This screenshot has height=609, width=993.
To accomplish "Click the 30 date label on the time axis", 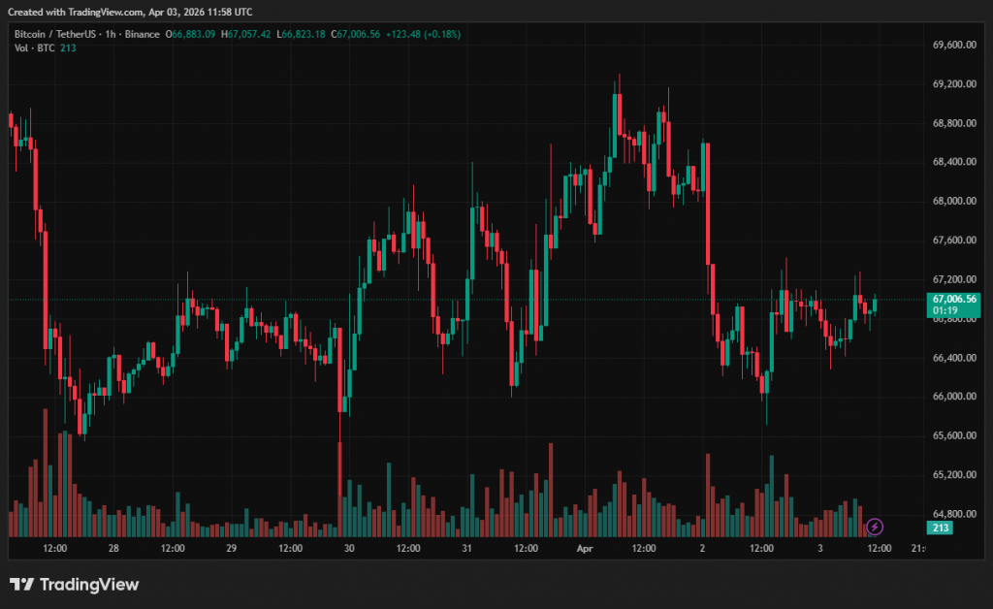I will (x=349, y=548).
